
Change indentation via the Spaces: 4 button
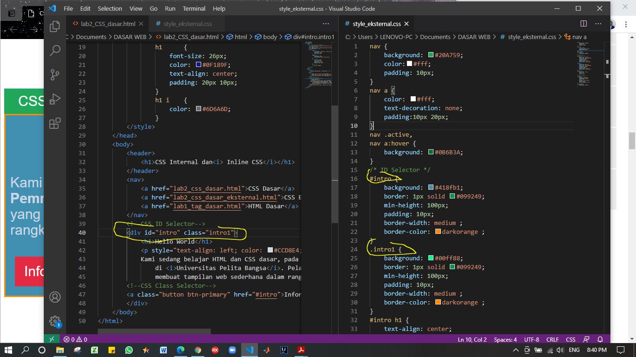[505, 339]
